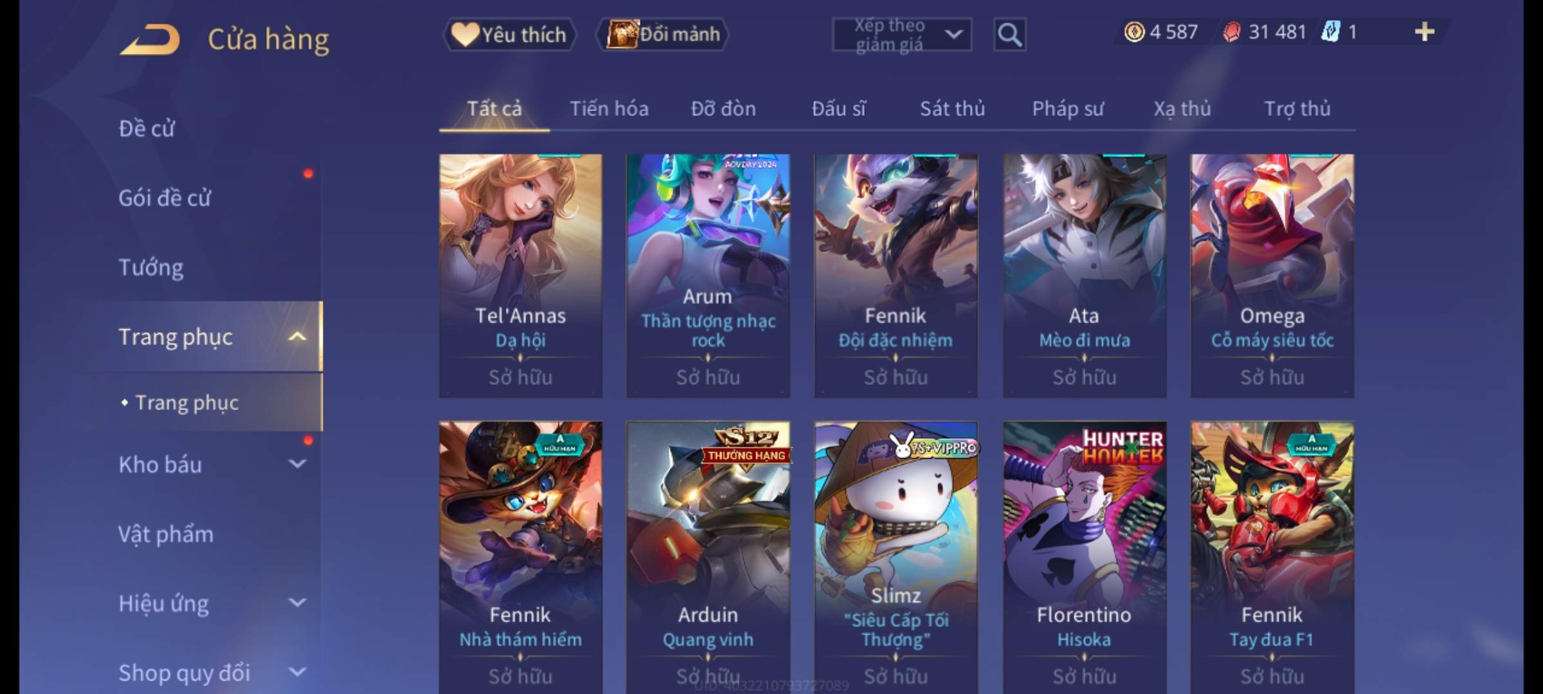1543x694 pixels.
Task: Select the Tel'Annas Dạ hội skin card
Action: coord(521,276)
